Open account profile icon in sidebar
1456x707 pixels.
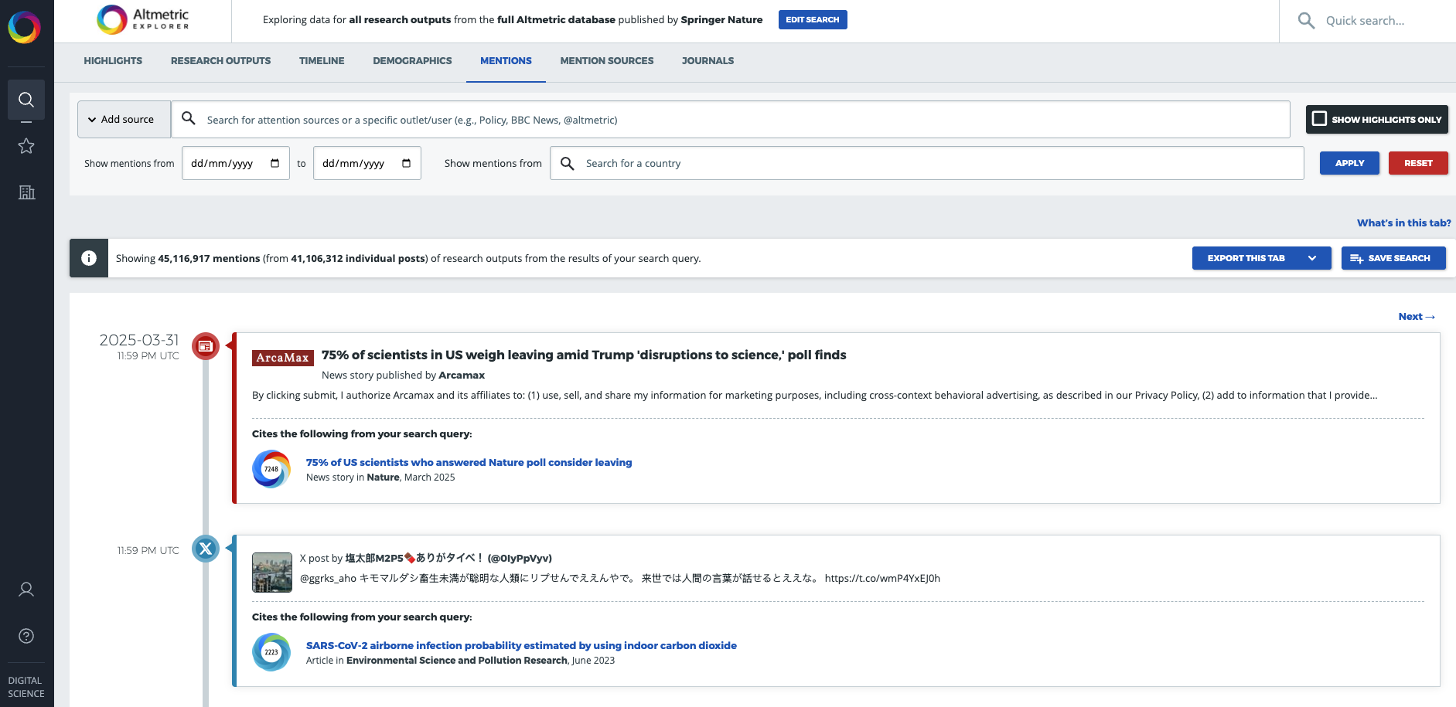(x=26, y=589)
